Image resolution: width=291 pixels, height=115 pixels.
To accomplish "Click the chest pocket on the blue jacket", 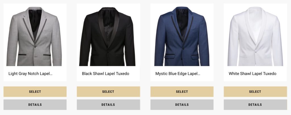I will (194, 29).
